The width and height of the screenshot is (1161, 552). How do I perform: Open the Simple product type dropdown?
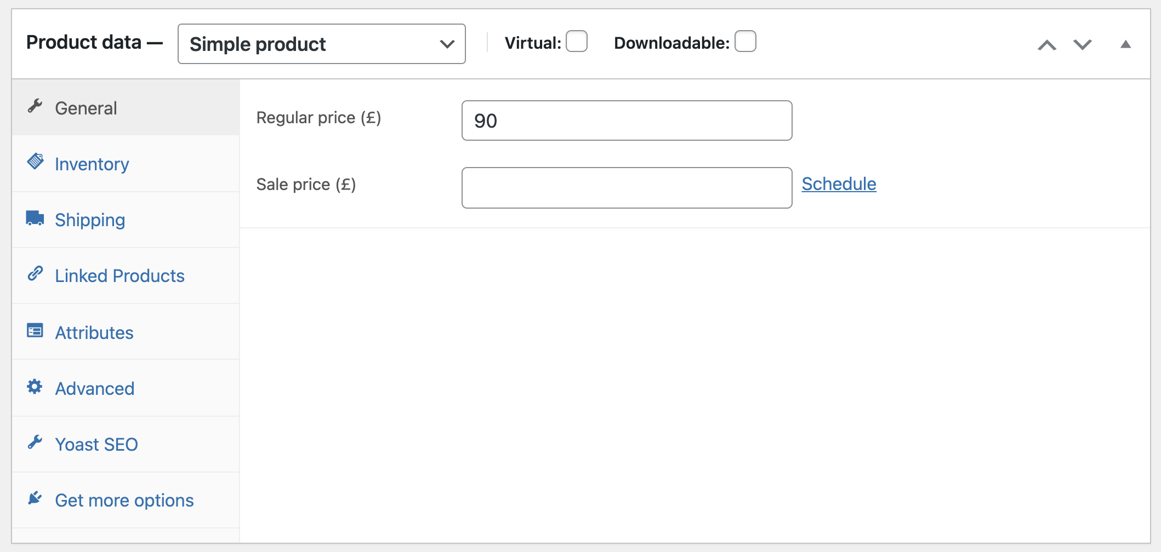tap(322, 44)
